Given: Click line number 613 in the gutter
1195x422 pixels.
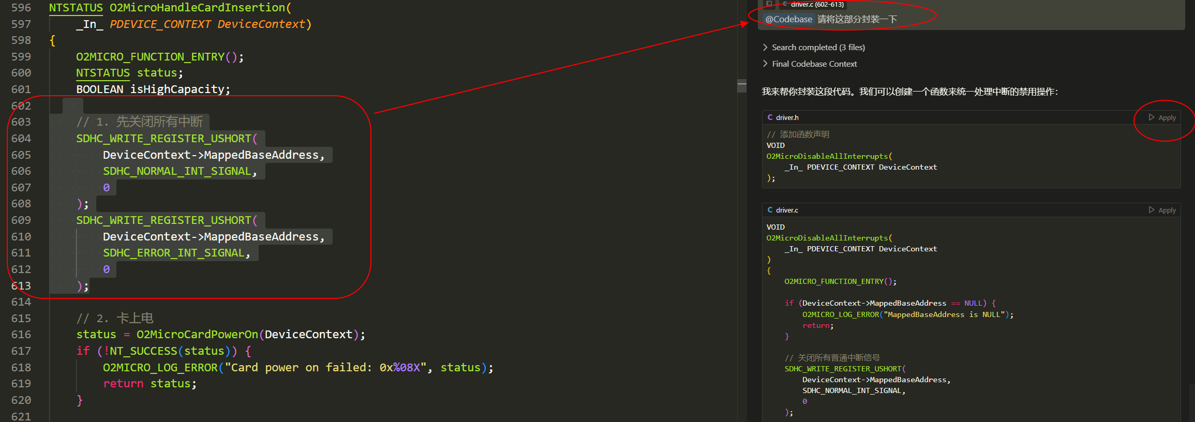Looking at the screenshot, I should 21,286.
